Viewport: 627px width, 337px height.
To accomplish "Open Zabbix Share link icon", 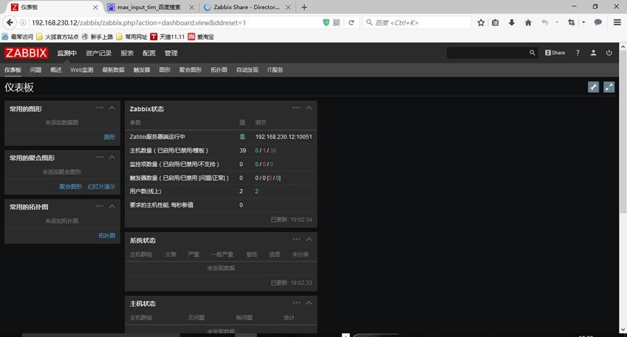I will [555, 53].
